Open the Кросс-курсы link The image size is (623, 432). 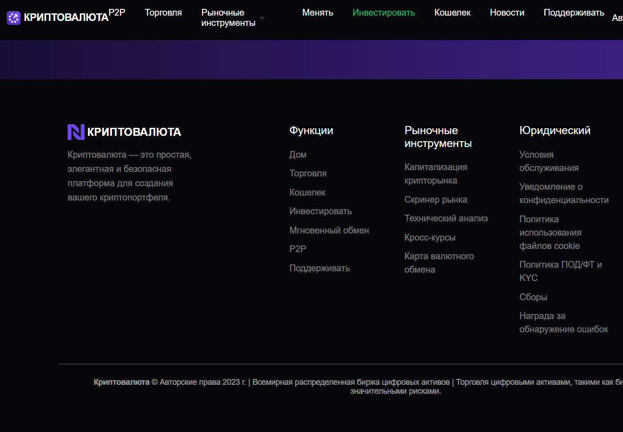pyautogui.click(x=429, y=237)
